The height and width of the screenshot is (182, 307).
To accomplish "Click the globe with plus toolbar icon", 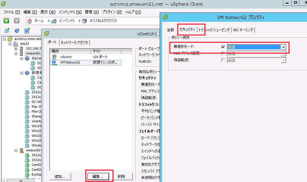I will tap(17, 31).
